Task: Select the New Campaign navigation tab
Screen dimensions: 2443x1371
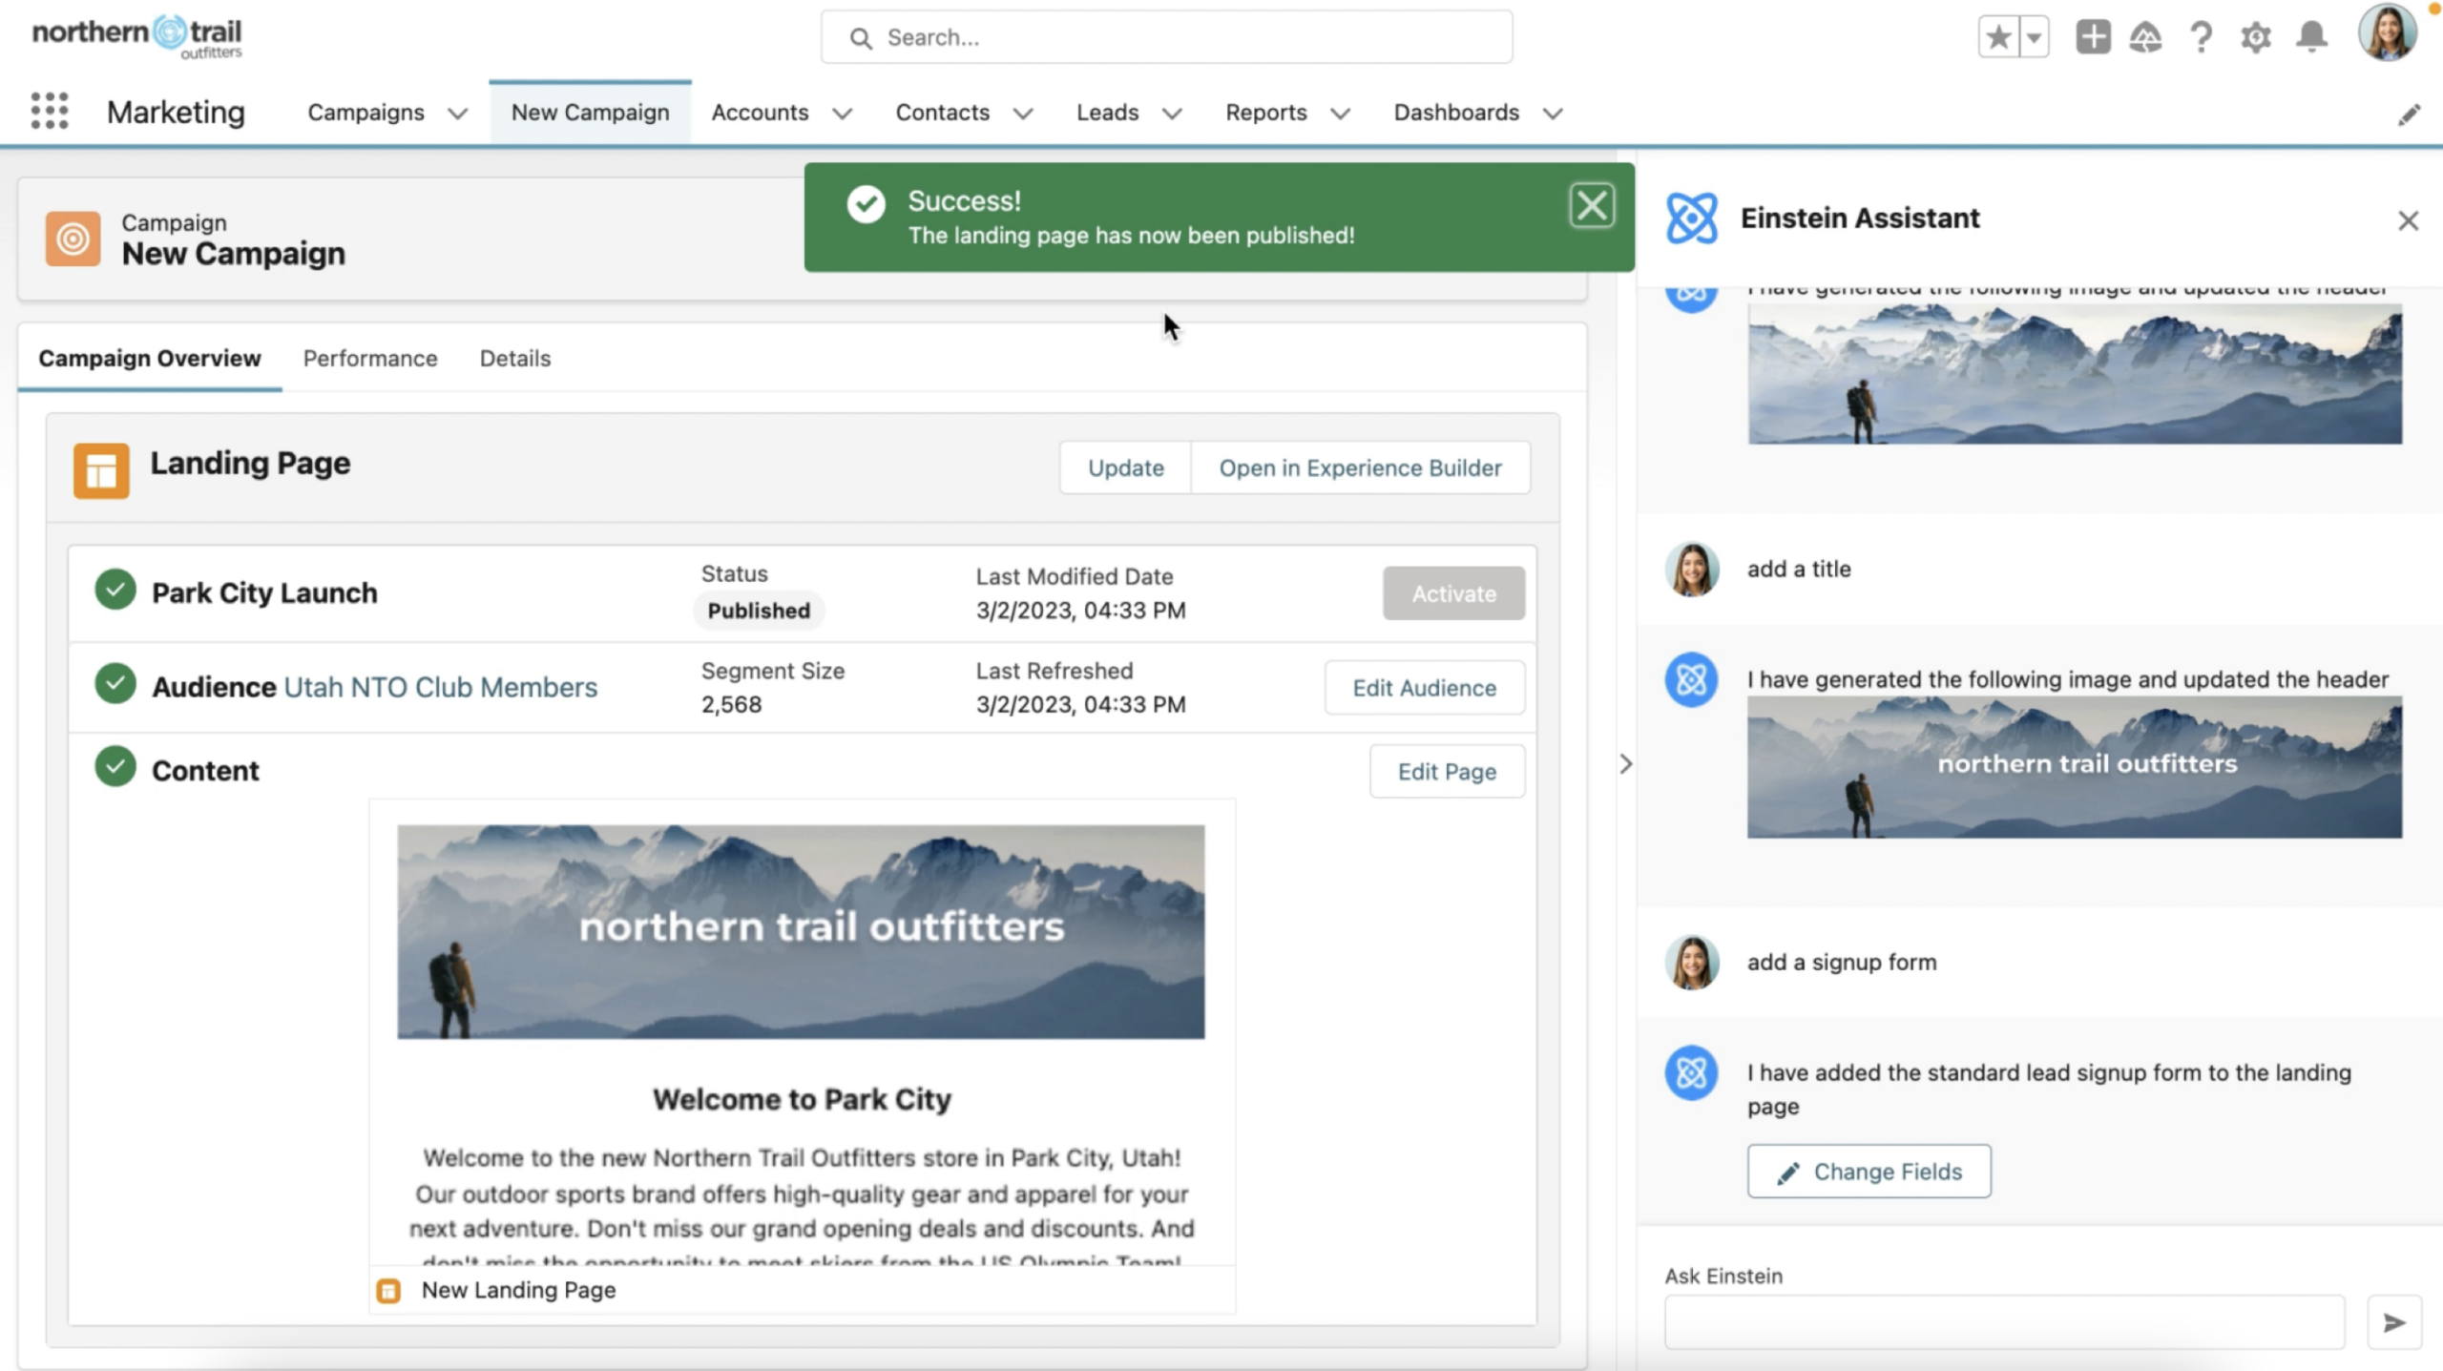Action: pos(590,113)
